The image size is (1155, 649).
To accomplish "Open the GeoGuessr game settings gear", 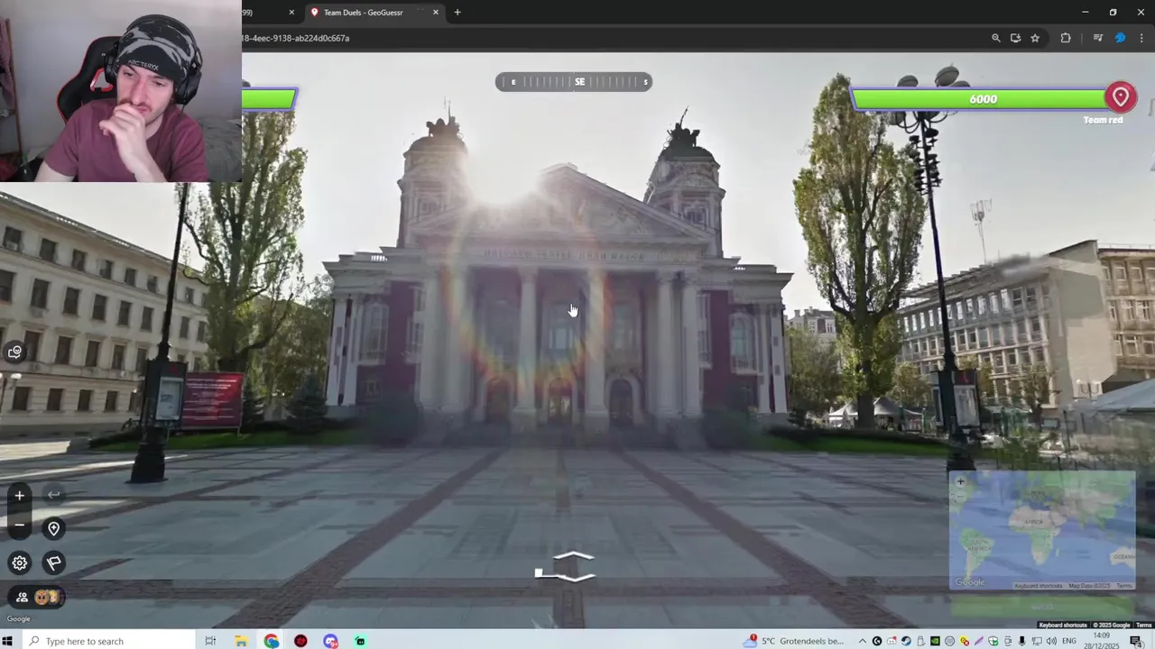I will [19, 562].
